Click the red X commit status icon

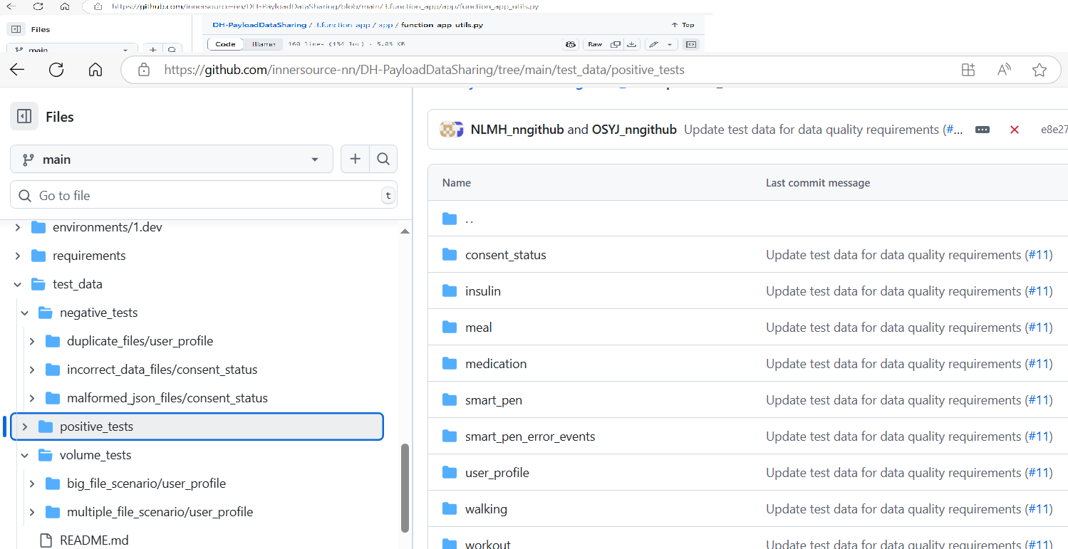[x=1015, y=130]
